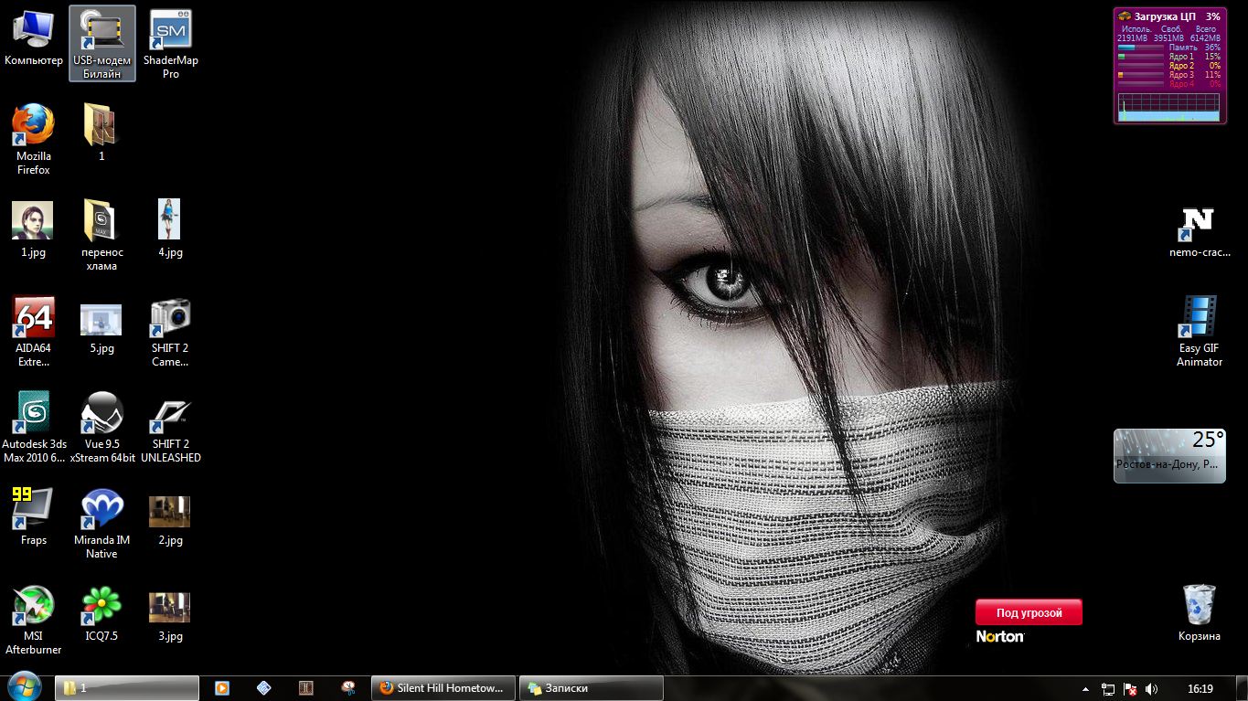Viewport: 1248px width, 701px height.
Task: Select the ICQ7.5 flower icon
Action: (x=101, y=606)
